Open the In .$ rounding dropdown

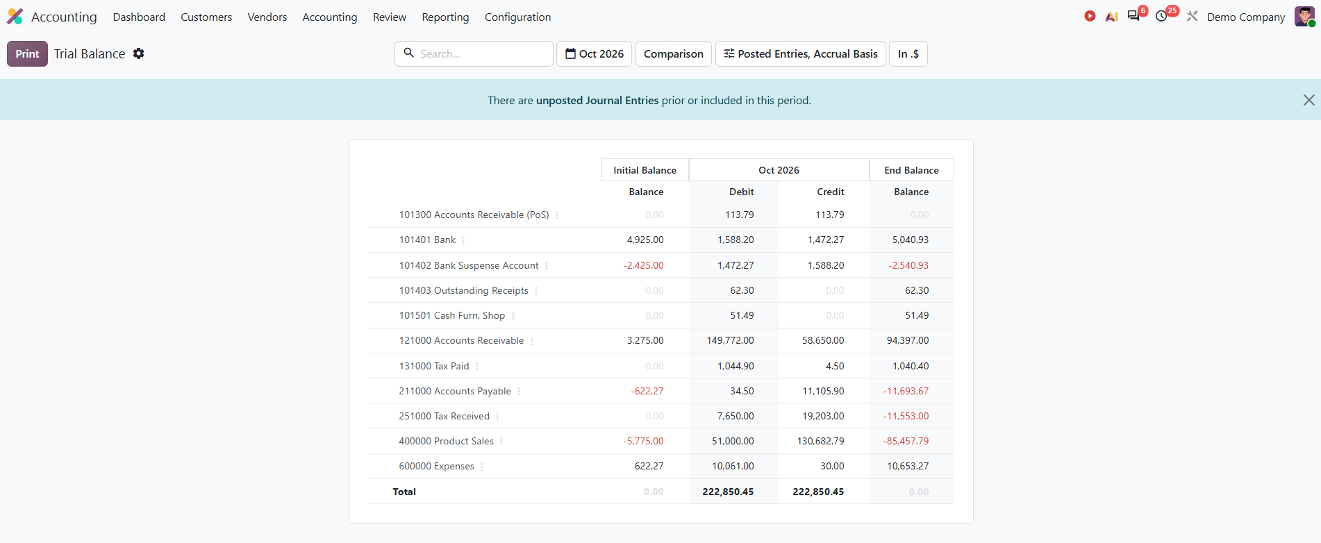click(x=908, y=53)
